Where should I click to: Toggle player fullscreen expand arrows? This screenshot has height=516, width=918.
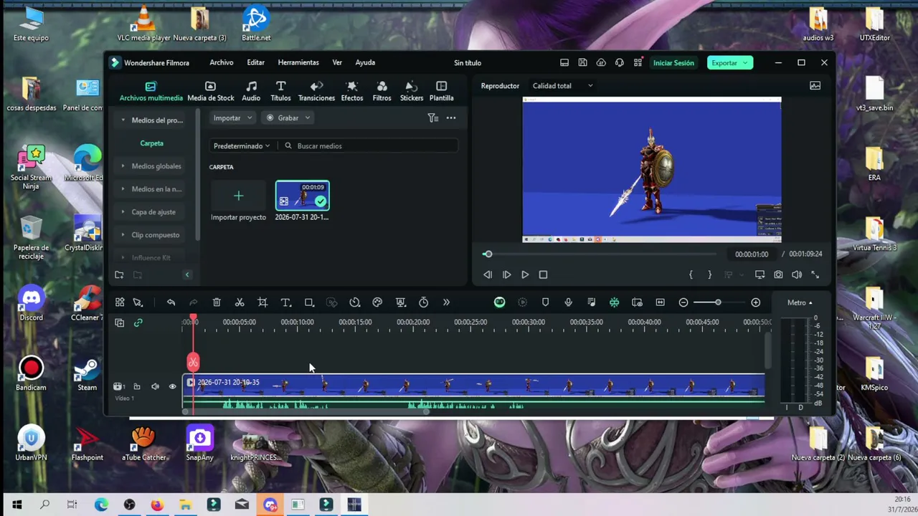tap(815, 274)
